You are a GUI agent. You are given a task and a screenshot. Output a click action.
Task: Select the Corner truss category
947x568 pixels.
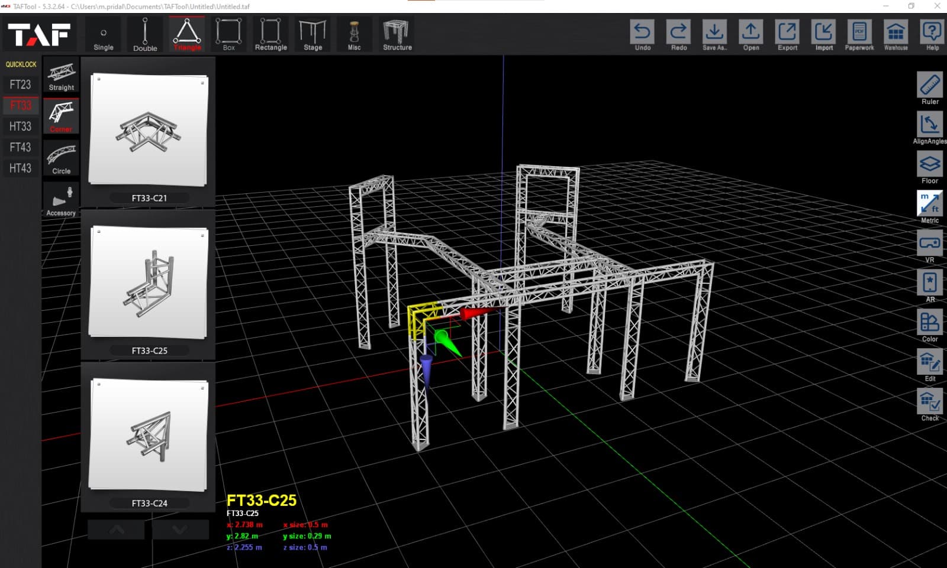pos(62,116)
